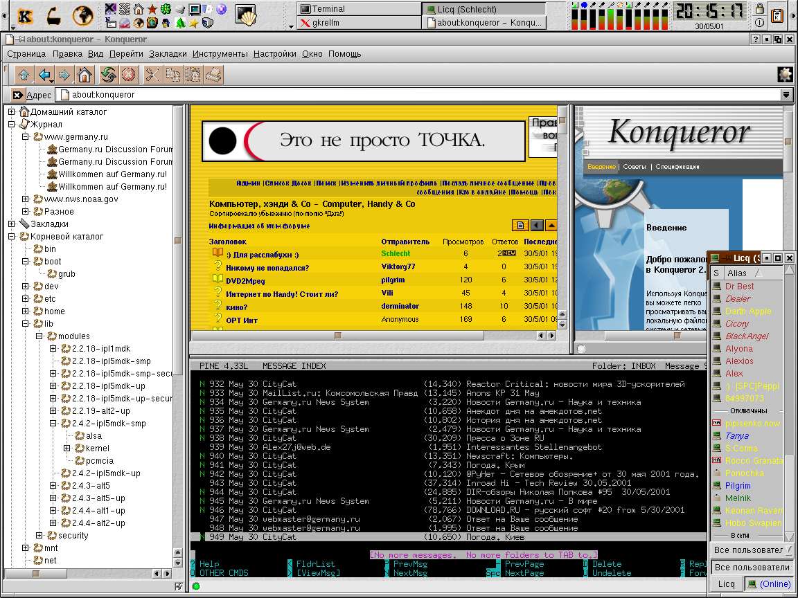Stop loading with the red Stop icon
This screenshot has height=598, width=798.
click(128, 75)
